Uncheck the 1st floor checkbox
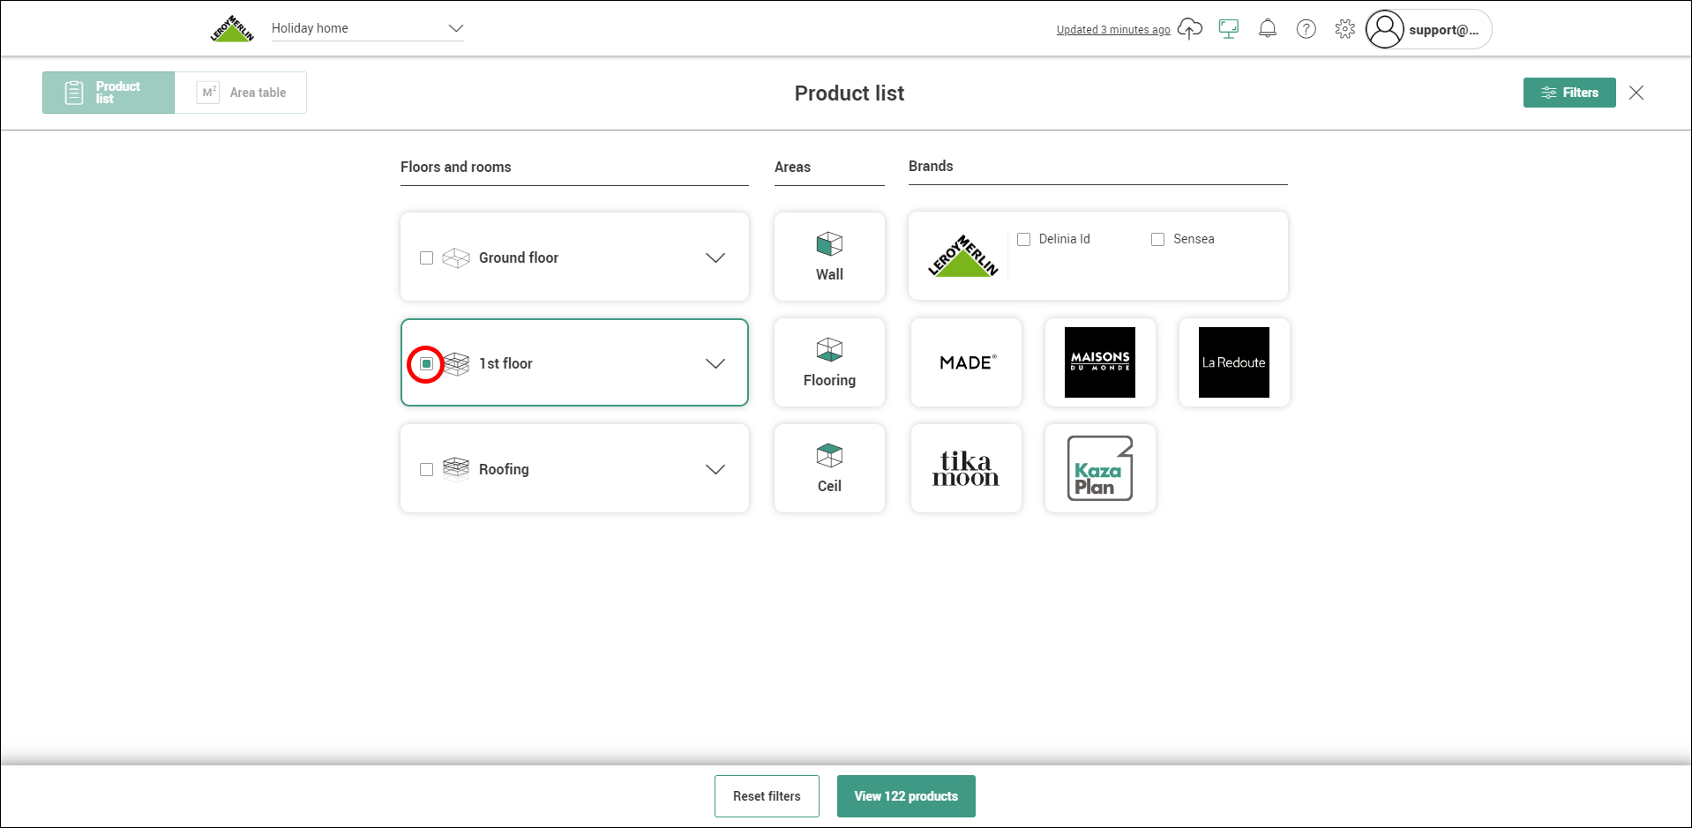Screen dimensions: 1692x828 point(426,363)
